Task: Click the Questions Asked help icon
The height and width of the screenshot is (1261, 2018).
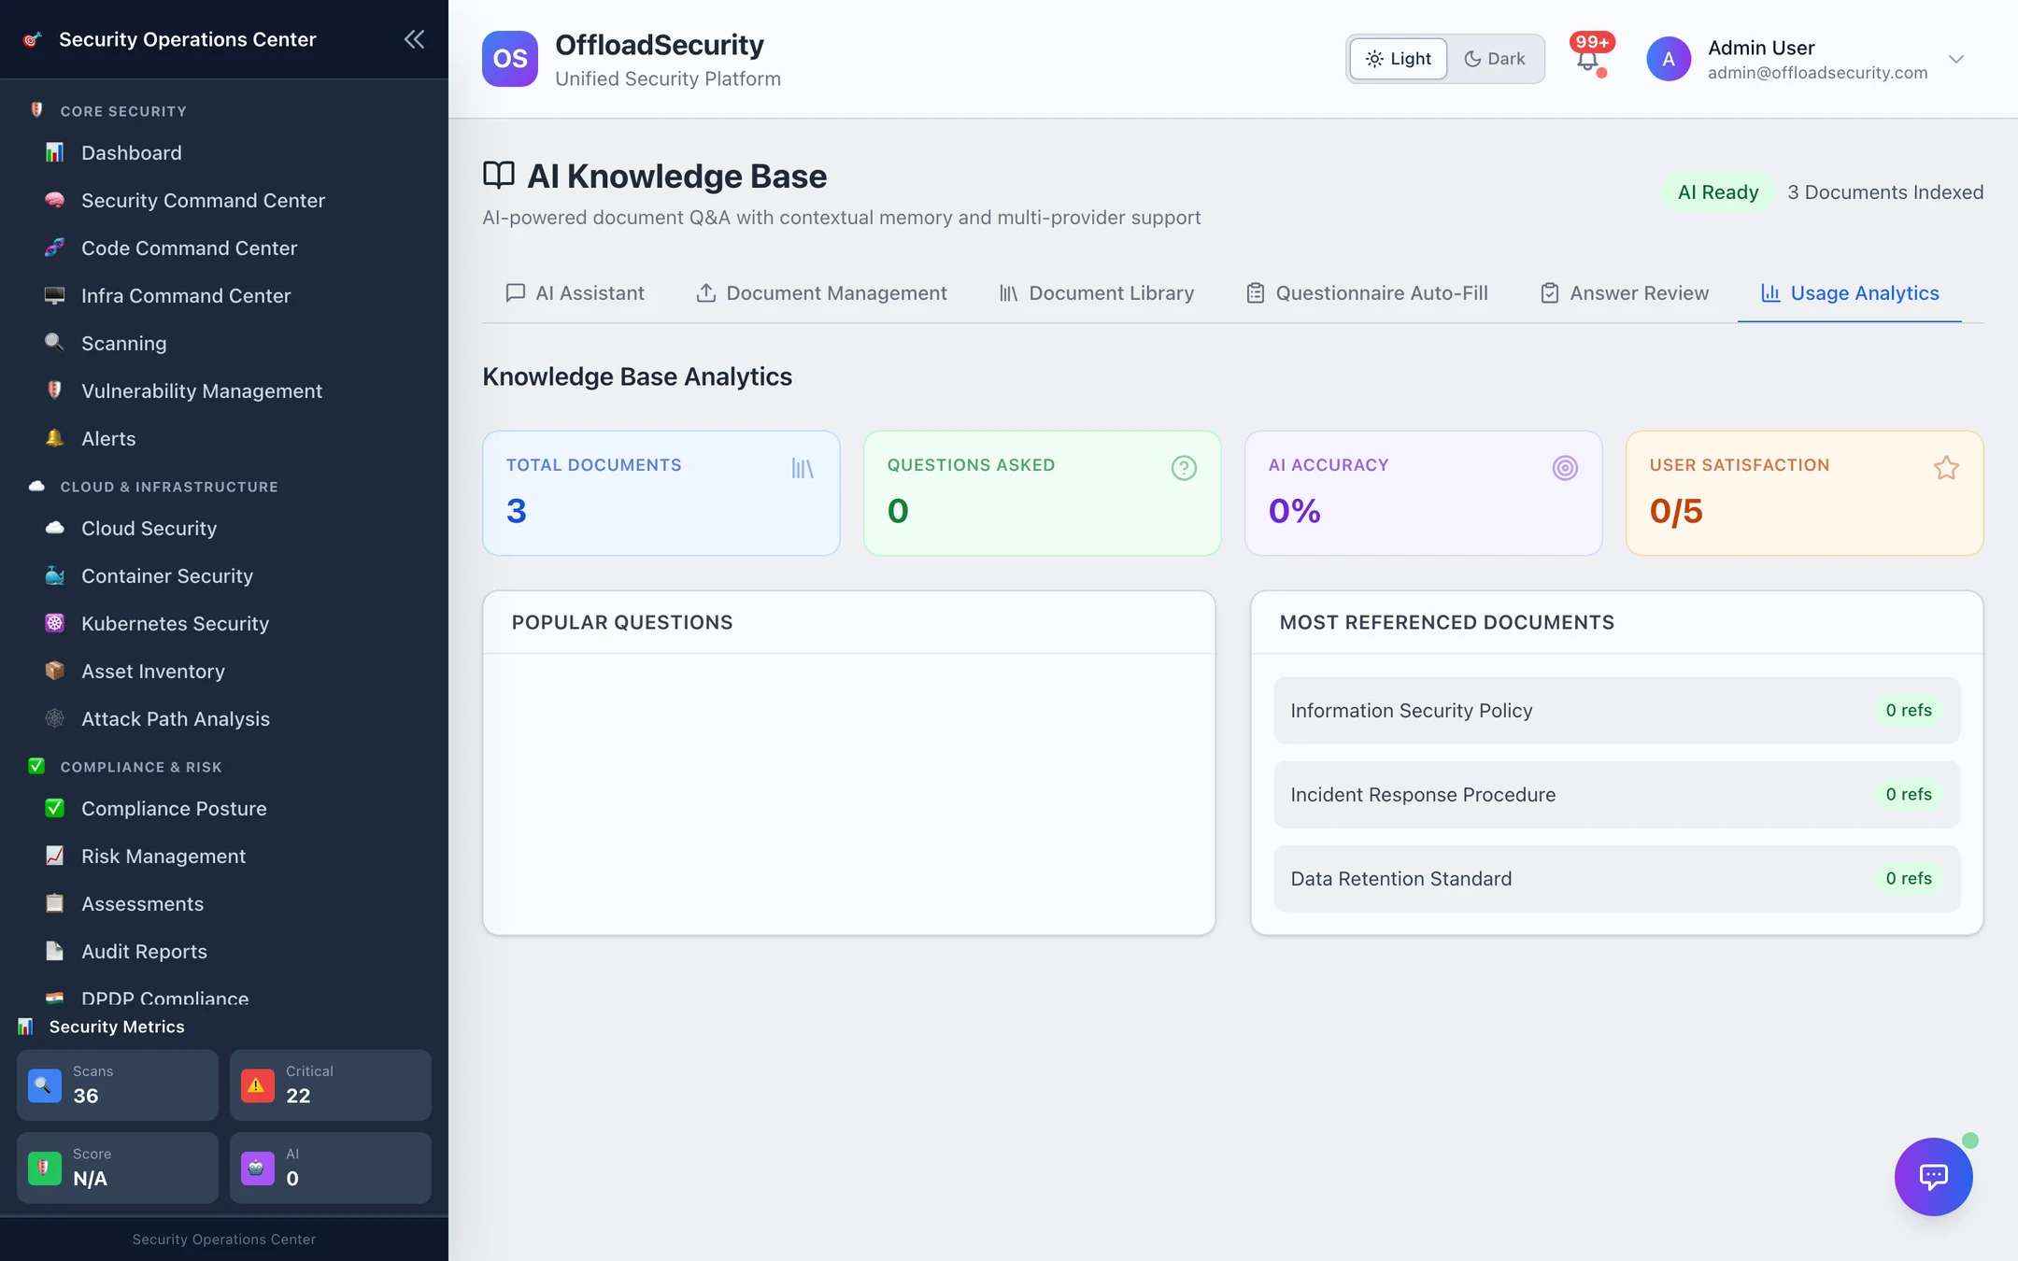Action: pos(1184,468)
